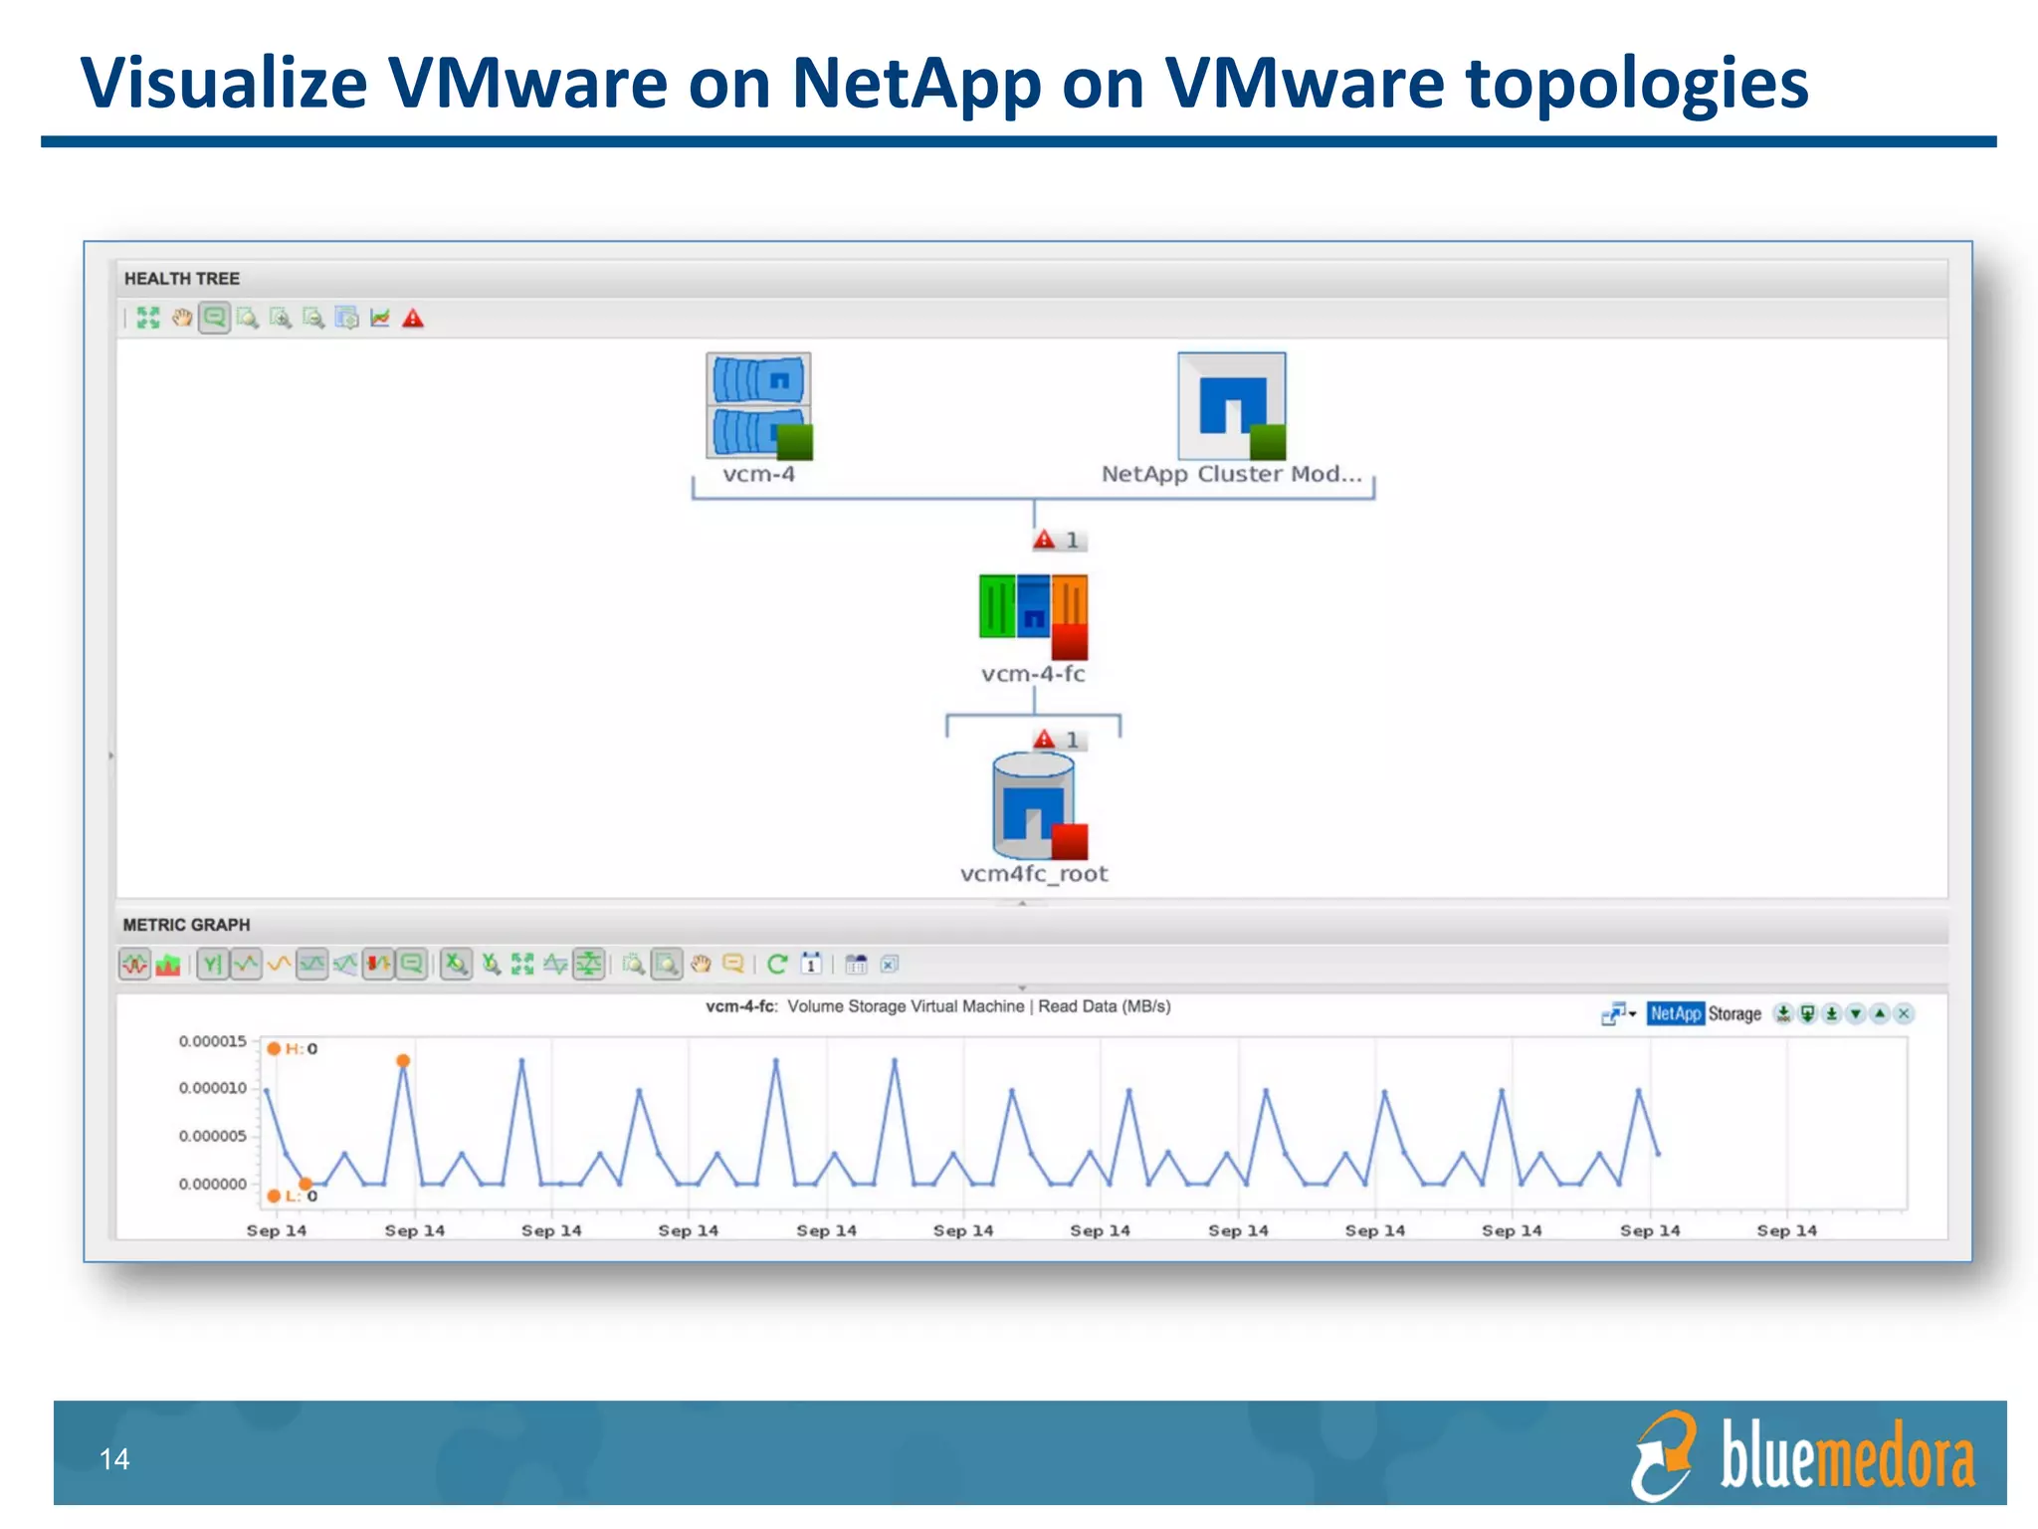Click the orange trend curve icon
This screenshot has width=2038, height=1529.
(x=279, y=964)
